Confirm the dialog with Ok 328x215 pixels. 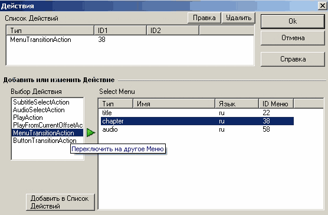point(293,21)
